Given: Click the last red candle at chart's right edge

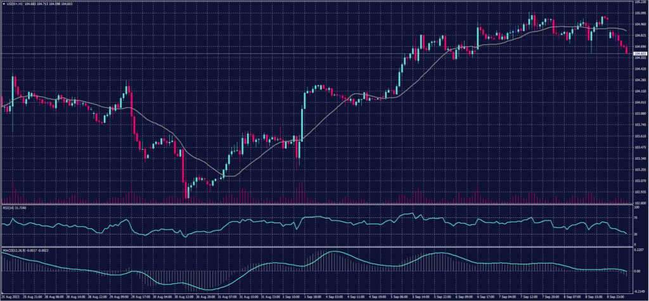Looking at the screenshot, I should [627, 49].
